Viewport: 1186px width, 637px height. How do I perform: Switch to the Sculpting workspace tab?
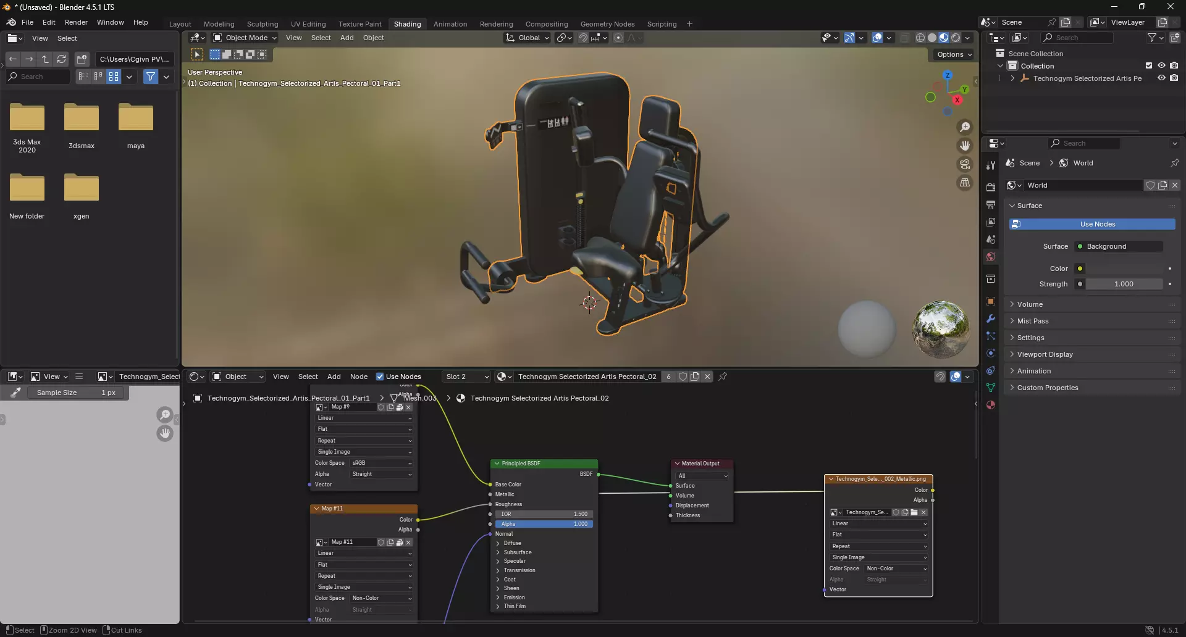(263, 24)
